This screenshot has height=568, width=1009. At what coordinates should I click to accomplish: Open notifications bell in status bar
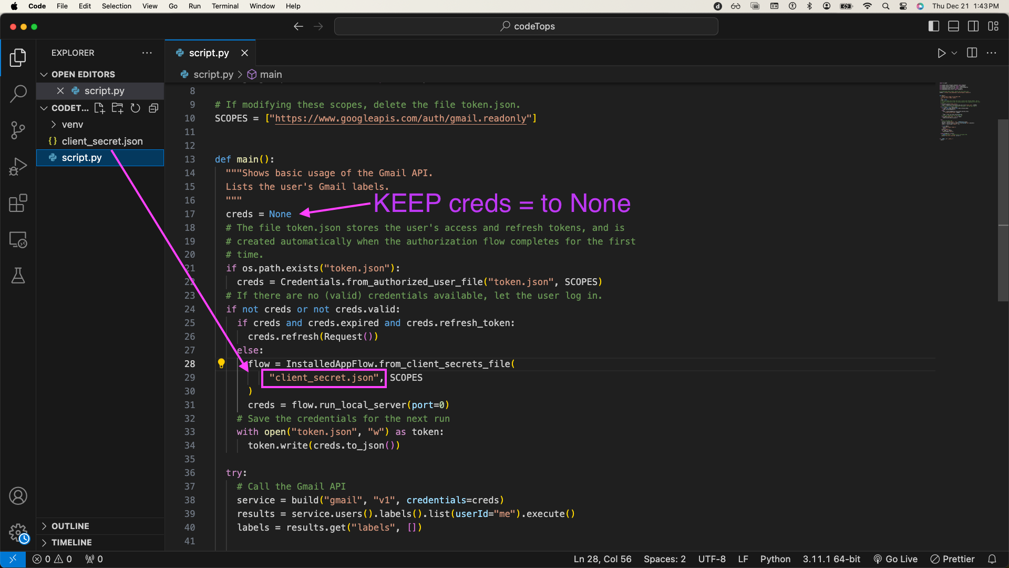[x=992, y=559]
